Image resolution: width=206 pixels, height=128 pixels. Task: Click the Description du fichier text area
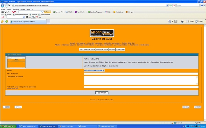tap(141, 81)
